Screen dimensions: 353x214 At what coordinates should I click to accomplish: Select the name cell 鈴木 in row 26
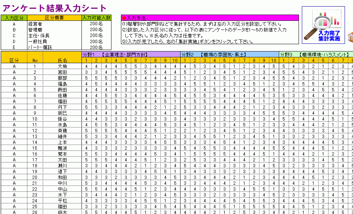(x=62, y=212)
